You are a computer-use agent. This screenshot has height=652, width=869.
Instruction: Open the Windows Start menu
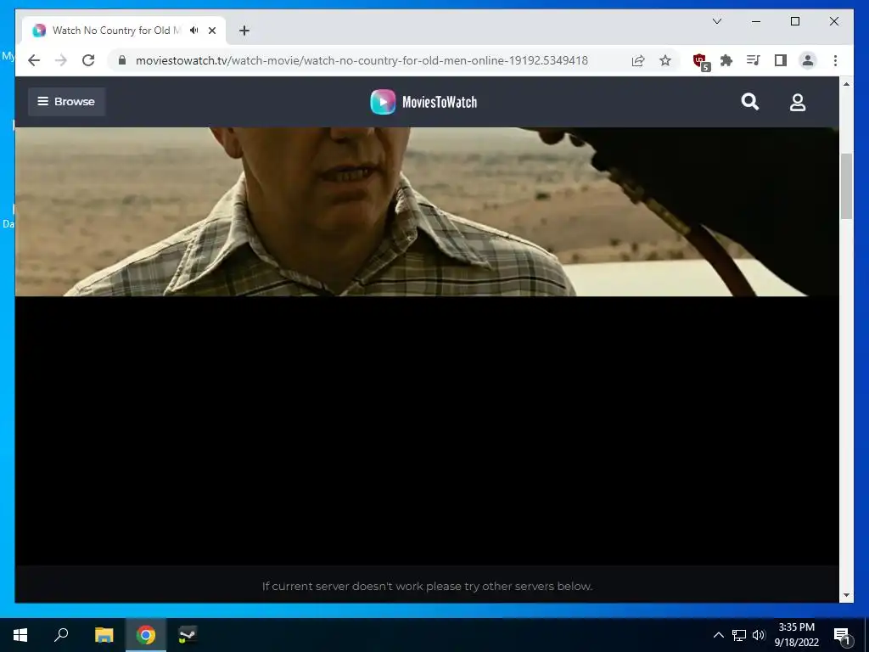20,635
